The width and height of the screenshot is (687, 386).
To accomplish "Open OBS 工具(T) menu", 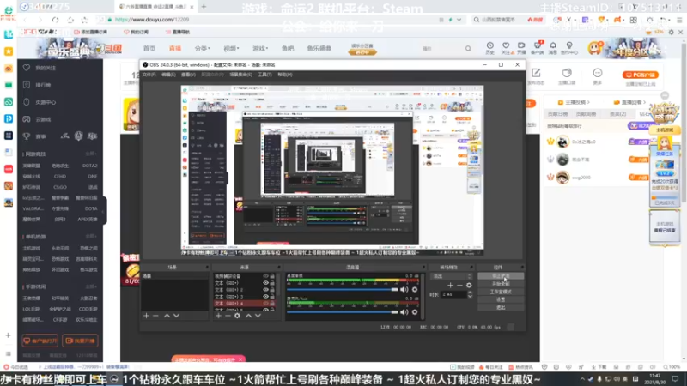I will (x=264, y=75).
